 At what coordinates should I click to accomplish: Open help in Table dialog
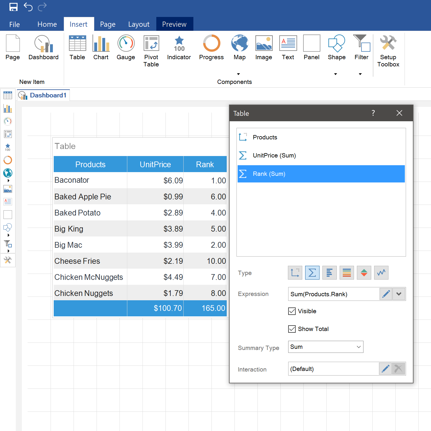pyautogui.click(x=373, y=113)
